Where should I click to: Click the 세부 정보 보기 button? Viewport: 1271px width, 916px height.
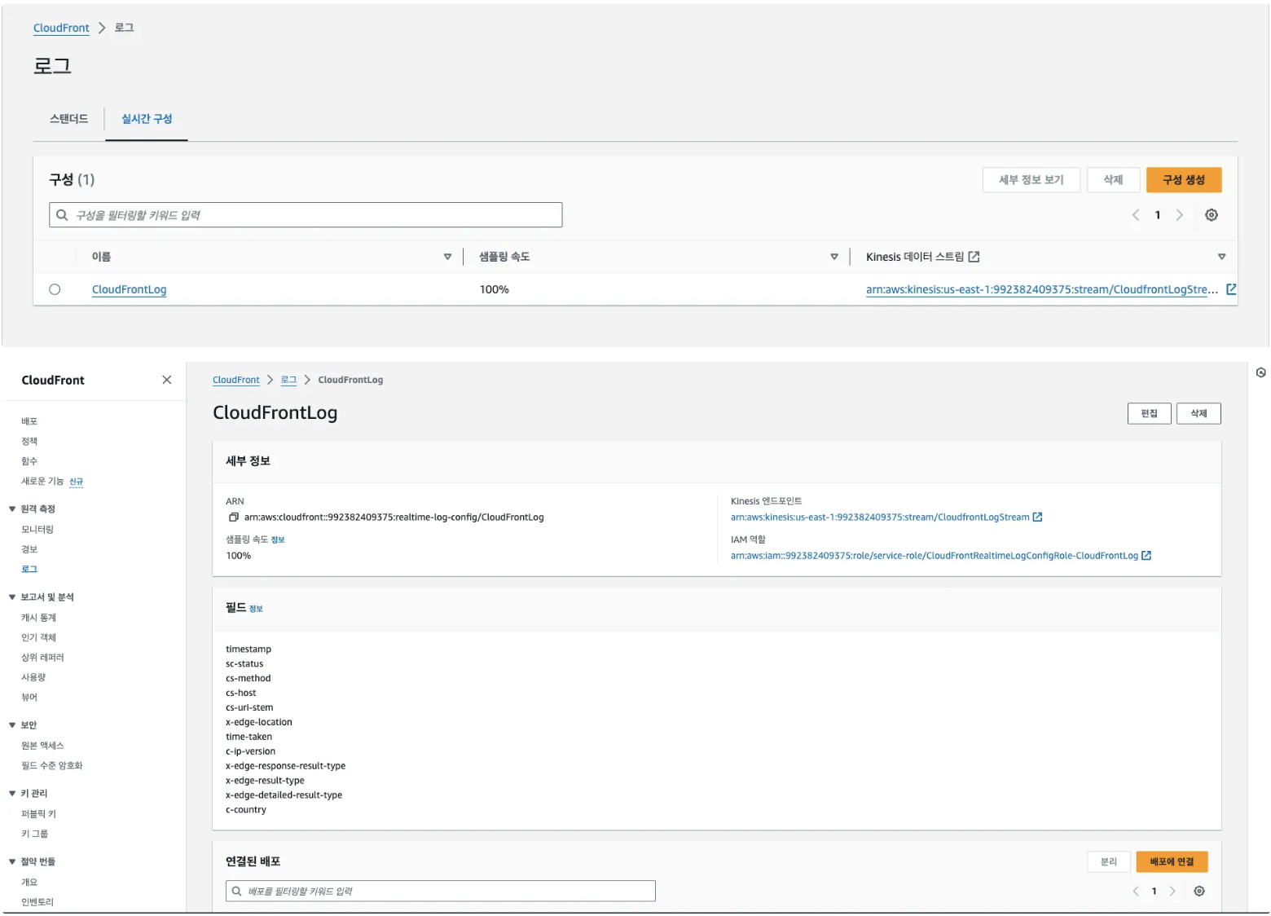[1031, 180]
